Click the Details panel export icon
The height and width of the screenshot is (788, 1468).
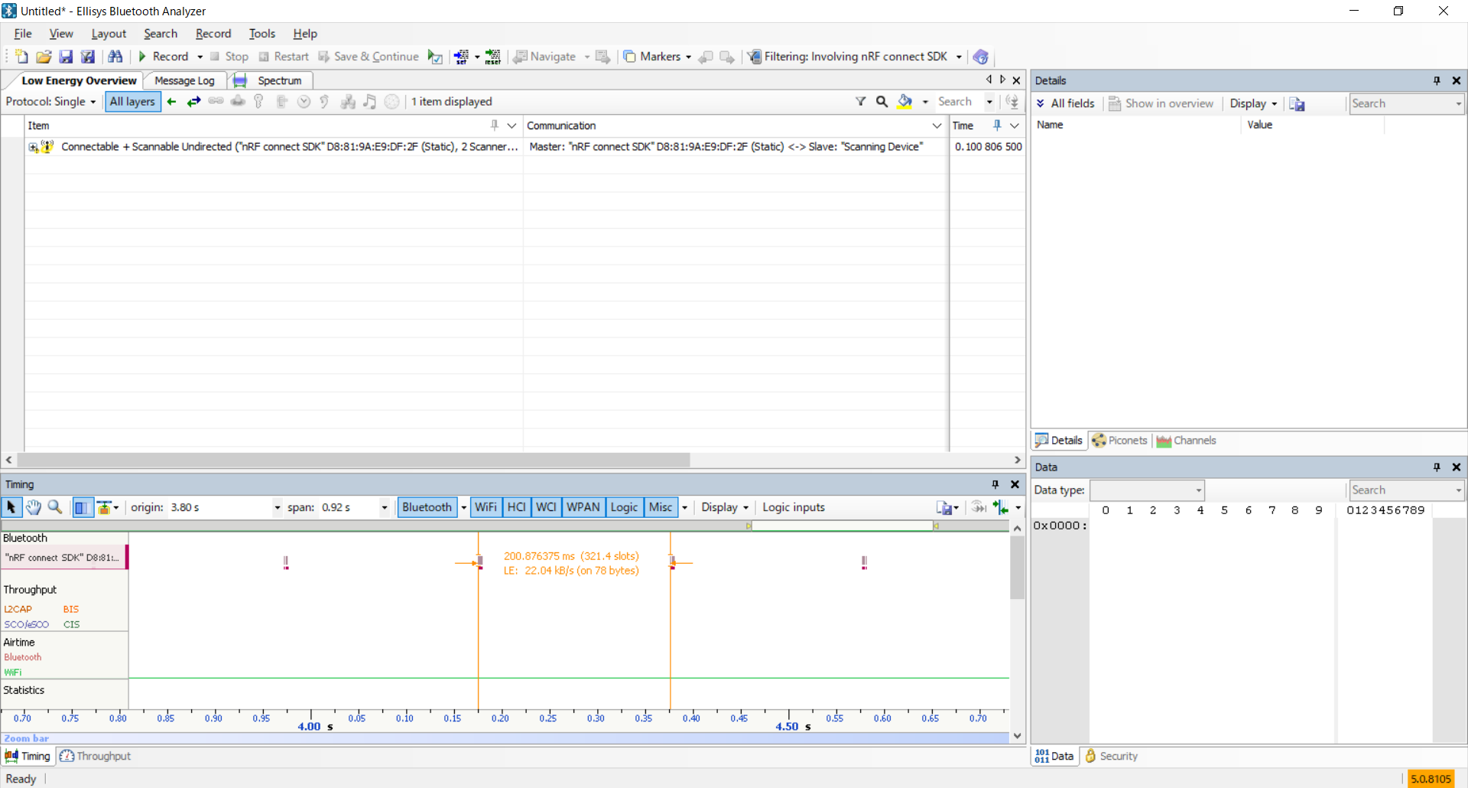[x=1297, y=103]
